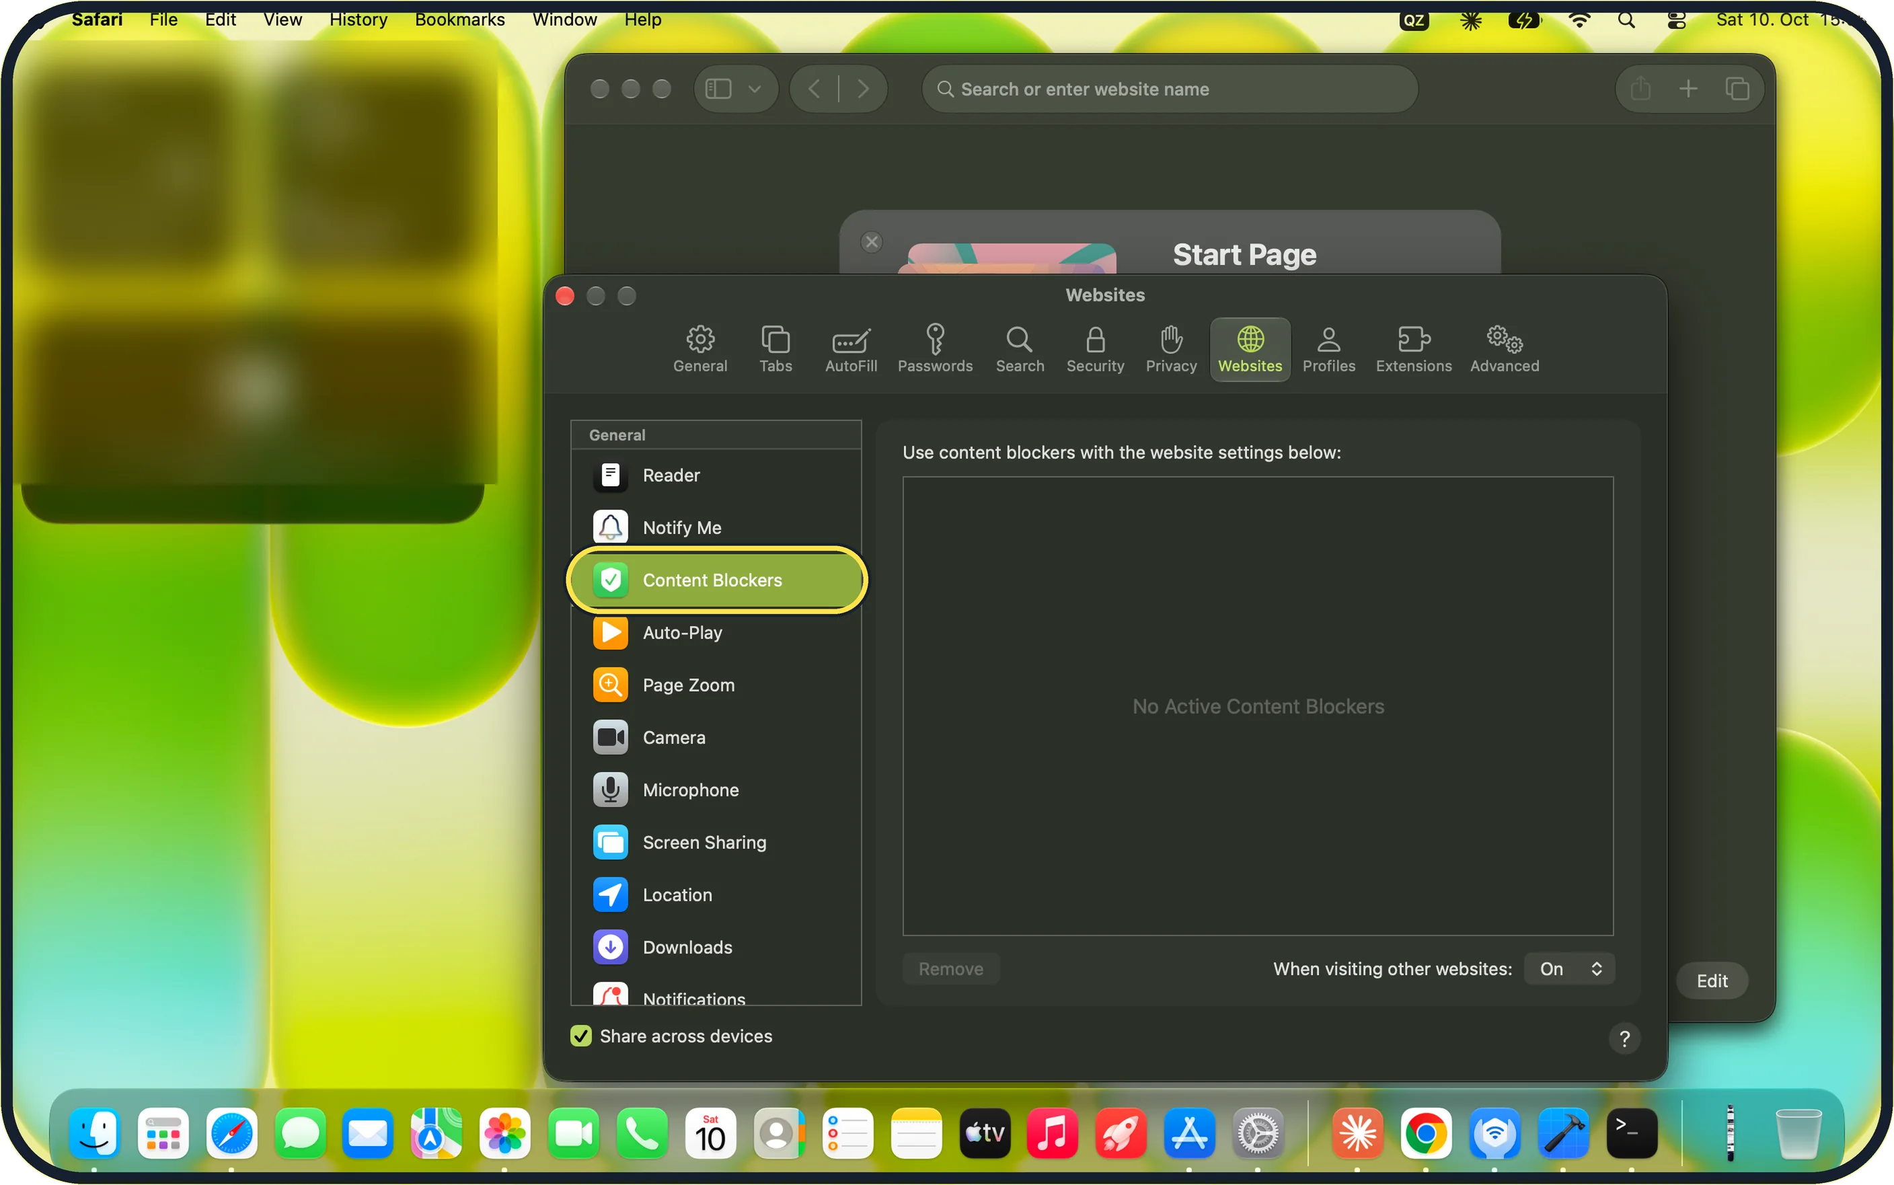
Task: Open Control Center in menu bar
Action: tap(1676, 20)
